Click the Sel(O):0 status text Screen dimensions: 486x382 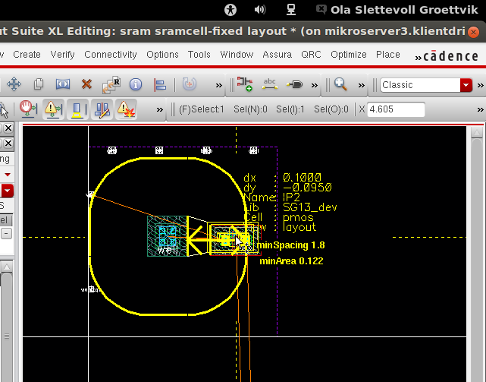point(331,109)
